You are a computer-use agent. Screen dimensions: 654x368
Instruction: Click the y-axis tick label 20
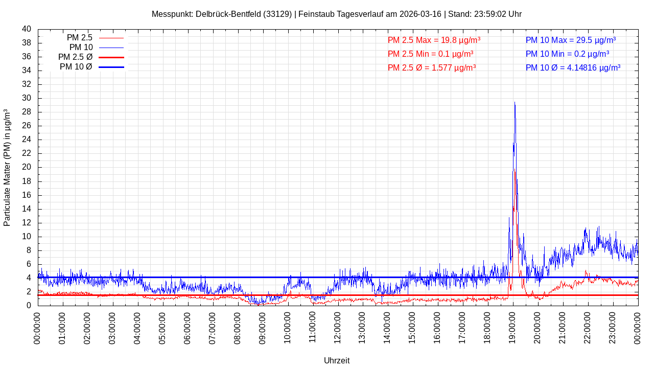(x=27, y=167)
